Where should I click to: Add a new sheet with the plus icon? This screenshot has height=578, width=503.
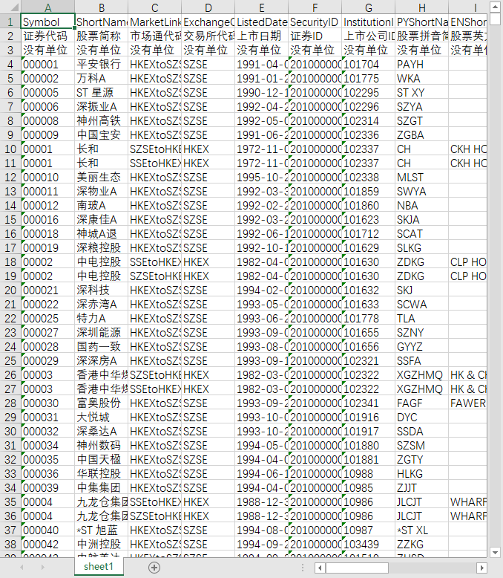pos(154,568)
